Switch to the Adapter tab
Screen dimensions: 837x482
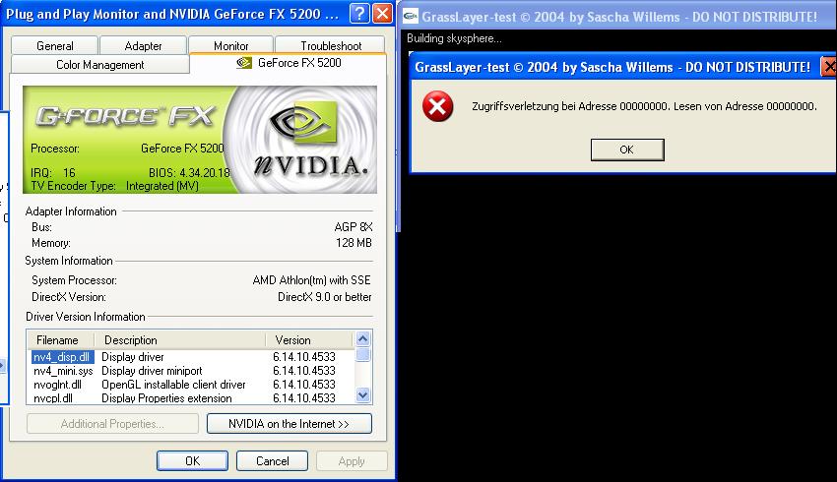coord(144,45)
